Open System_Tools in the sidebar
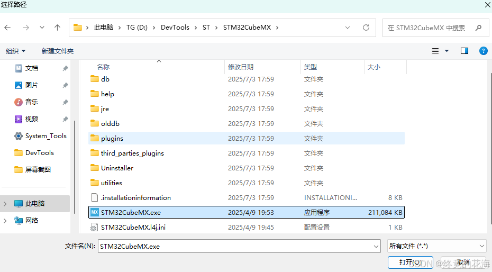This screenshot has width=492, height=272. point(40,136)
